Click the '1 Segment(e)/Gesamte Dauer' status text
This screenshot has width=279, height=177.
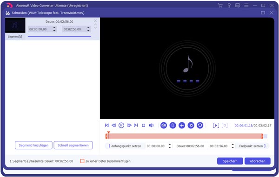(41, 161)
